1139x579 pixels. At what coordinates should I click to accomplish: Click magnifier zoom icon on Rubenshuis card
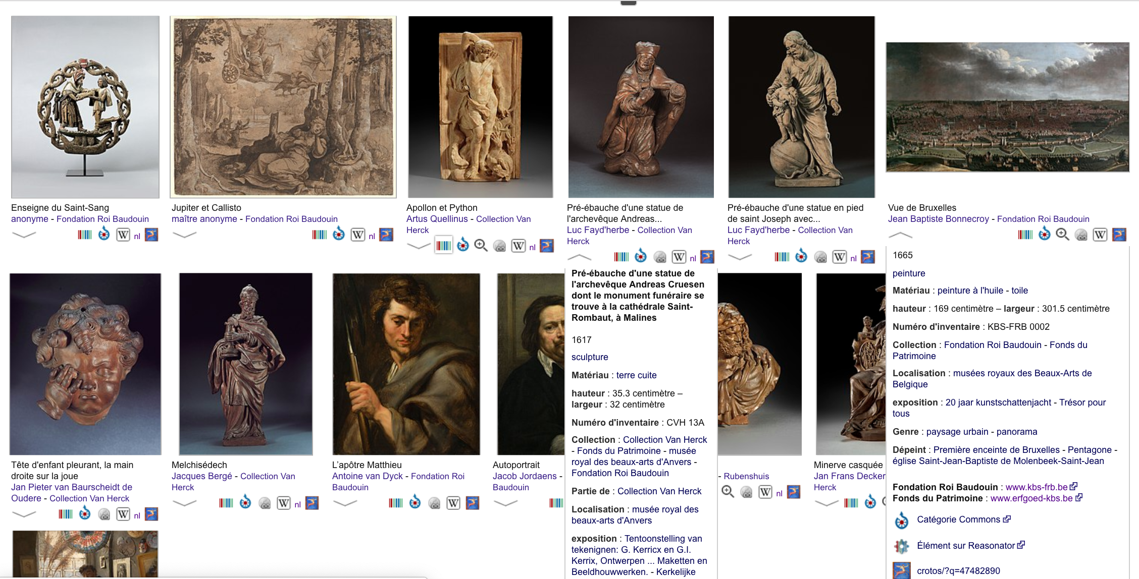tap(728, 492)
